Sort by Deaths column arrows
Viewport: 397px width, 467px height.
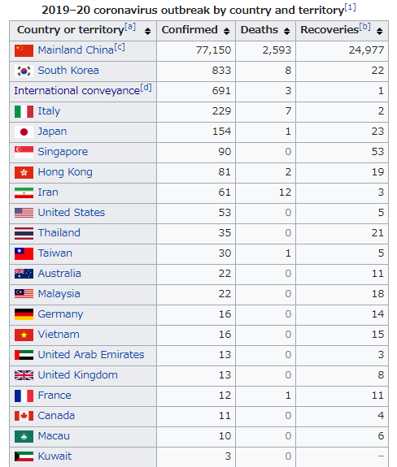tap(286, 31)
